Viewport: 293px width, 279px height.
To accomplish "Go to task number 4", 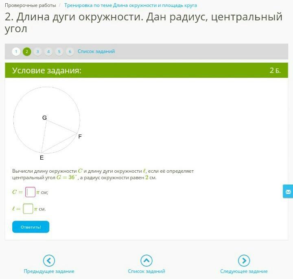I will click(x=48, y=52).
